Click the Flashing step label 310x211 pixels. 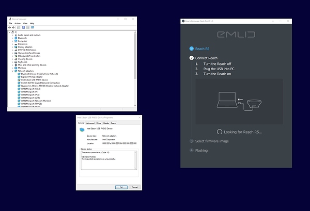point(202,151)
